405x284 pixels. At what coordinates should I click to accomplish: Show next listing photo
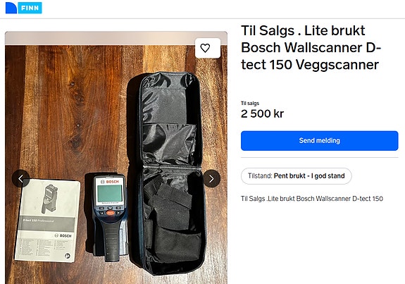coord(211,178)
